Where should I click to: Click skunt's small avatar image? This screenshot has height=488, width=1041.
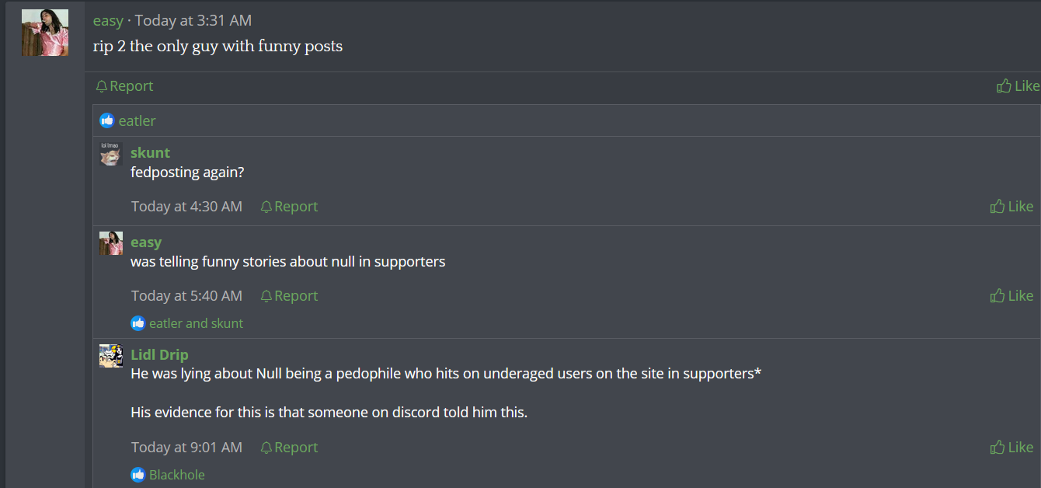(x=111, y=154)
